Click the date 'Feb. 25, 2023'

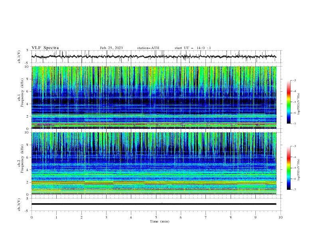[111, 48]
